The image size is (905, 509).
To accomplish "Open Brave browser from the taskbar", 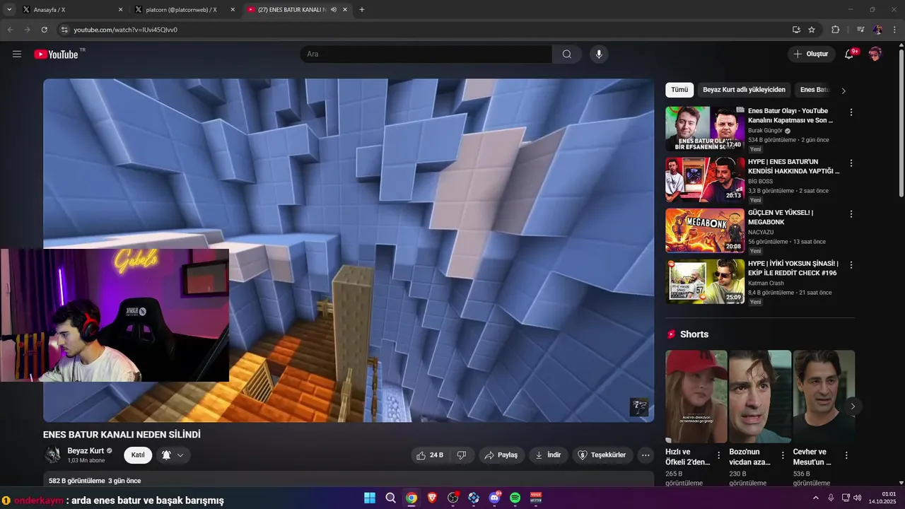I will pyautogui.click(x=432, y=498).
